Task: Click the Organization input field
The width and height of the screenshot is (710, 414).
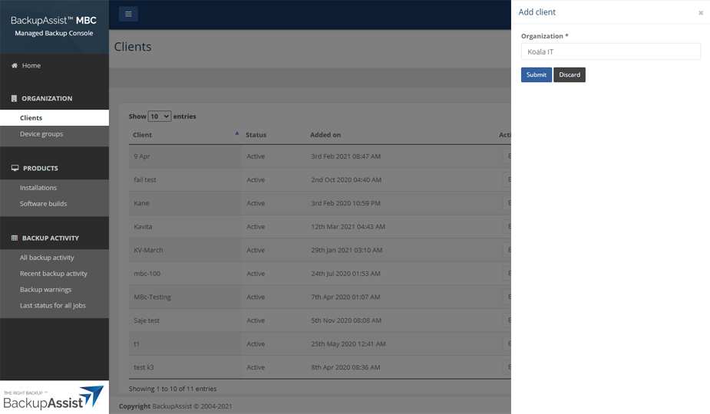Action: pyautogui.click(x=610, y=51)
